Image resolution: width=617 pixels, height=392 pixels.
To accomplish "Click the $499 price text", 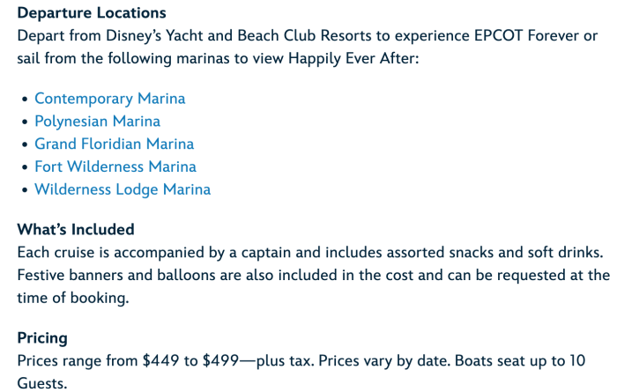I will pyautogui.click(x=220, y=361).
